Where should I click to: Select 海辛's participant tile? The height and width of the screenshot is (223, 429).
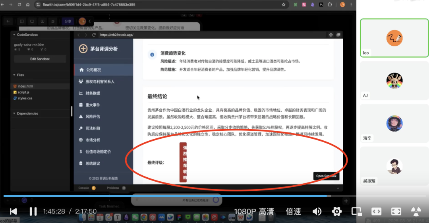pyautogui.click(x=394, y=123)
